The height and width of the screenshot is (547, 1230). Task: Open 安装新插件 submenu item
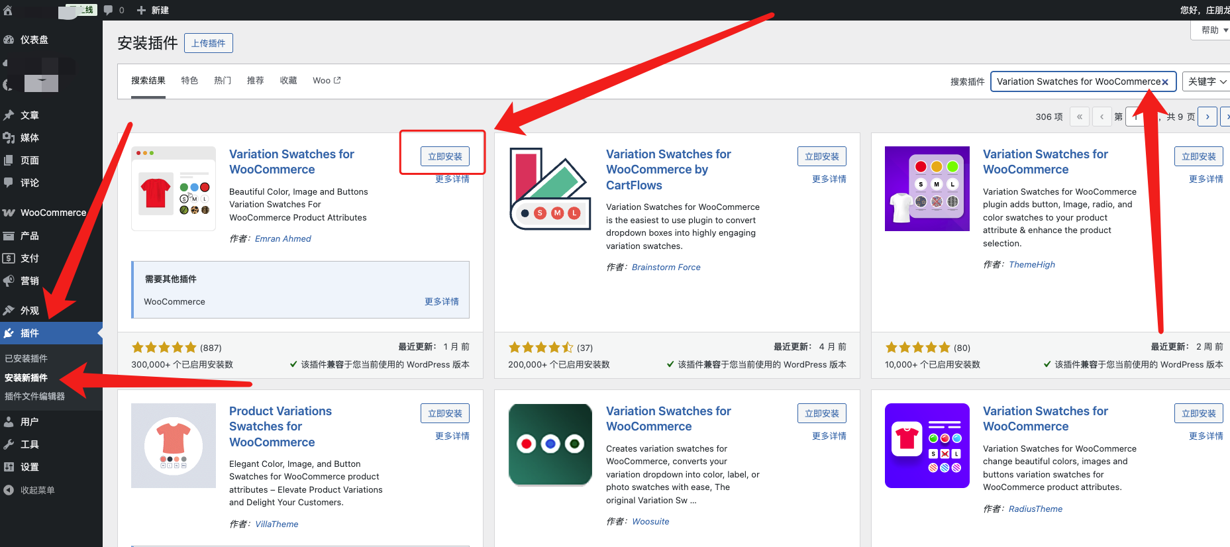(26, 377)
